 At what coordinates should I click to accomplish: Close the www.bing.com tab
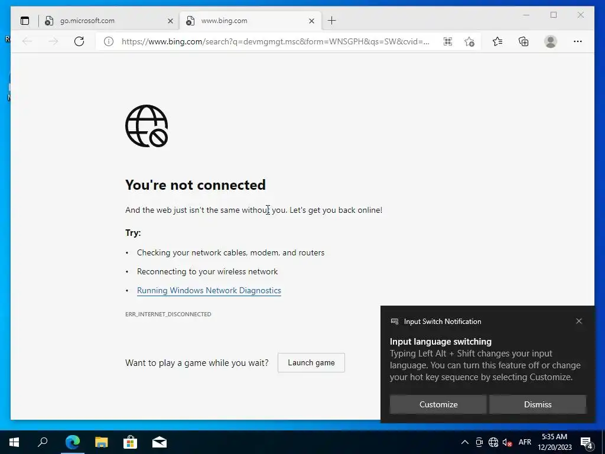click(x=312, y=21)
